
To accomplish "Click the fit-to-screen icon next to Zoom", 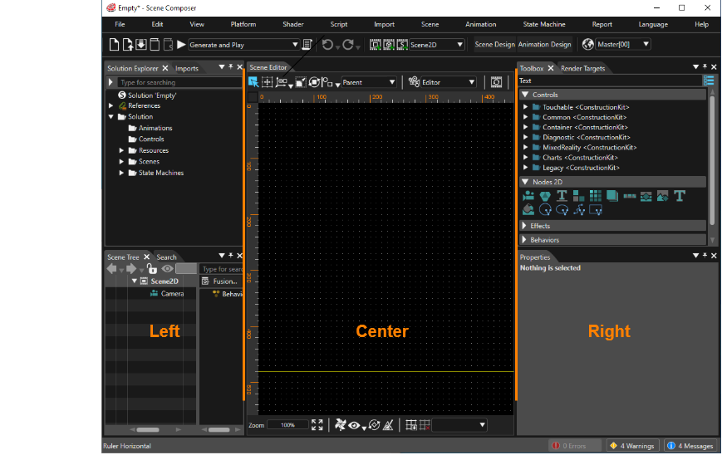I will tap(317, 424).
